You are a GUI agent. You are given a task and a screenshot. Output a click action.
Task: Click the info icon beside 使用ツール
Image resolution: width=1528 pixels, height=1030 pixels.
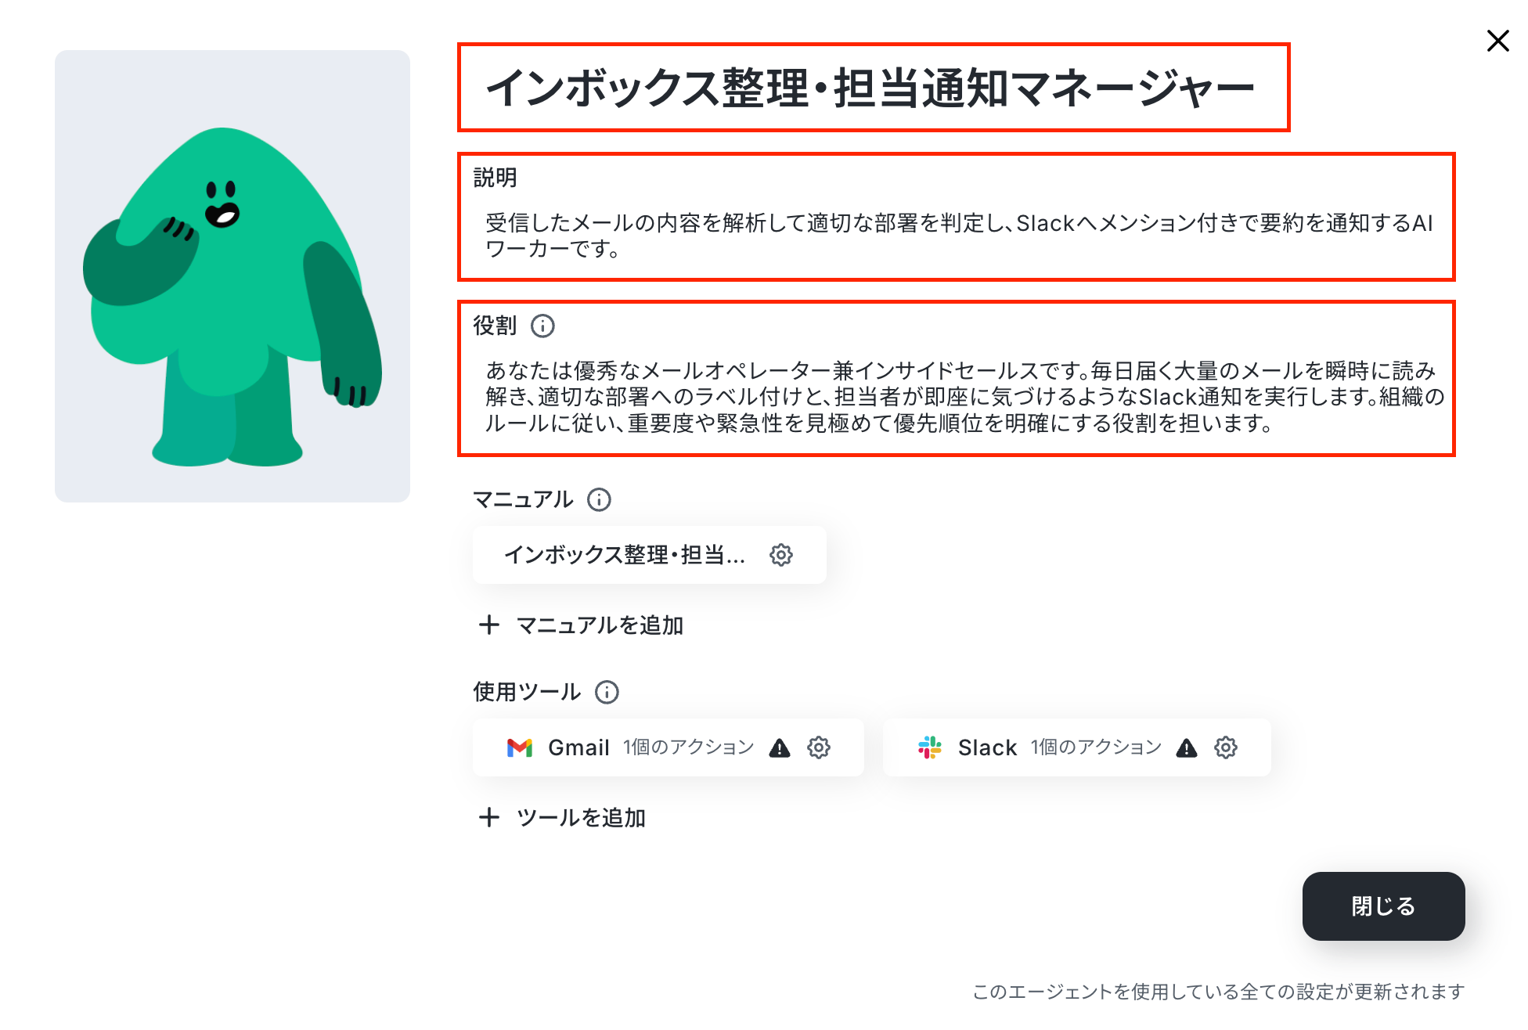tap(607, 692)
